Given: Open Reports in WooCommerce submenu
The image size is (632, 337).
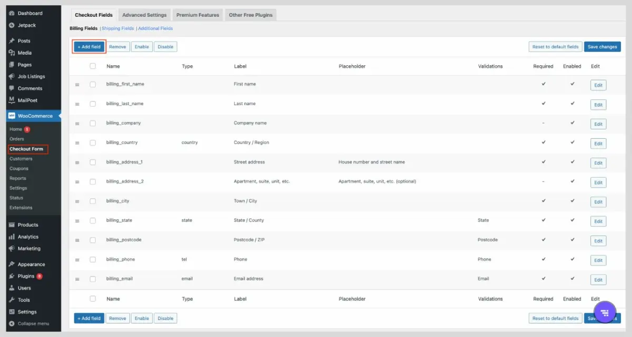Looking at the screenshot, I should pos(18,178).
